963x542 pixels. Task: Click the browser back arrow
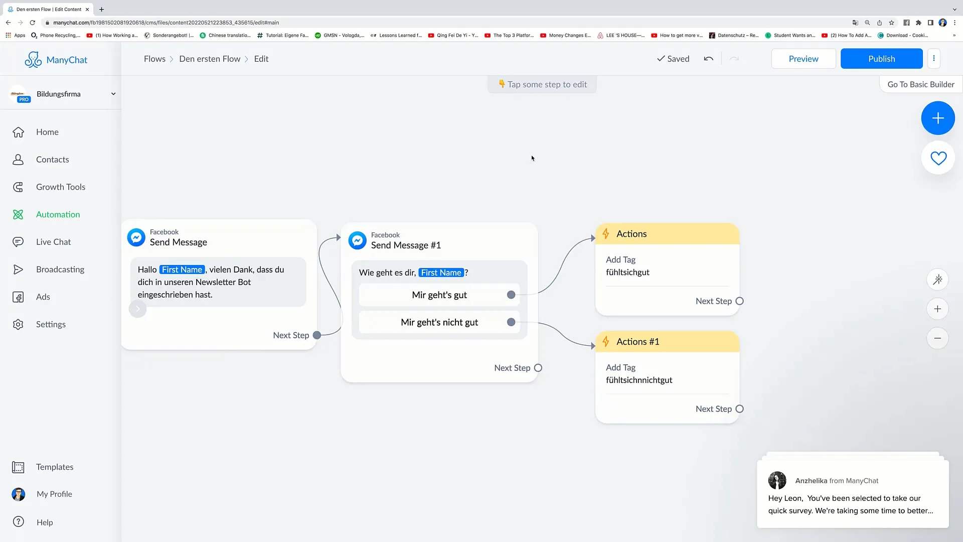tap(8, 23)
